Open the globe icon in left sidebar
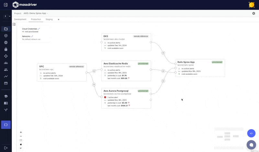259x152 pixels. click(x=6, y=43)
